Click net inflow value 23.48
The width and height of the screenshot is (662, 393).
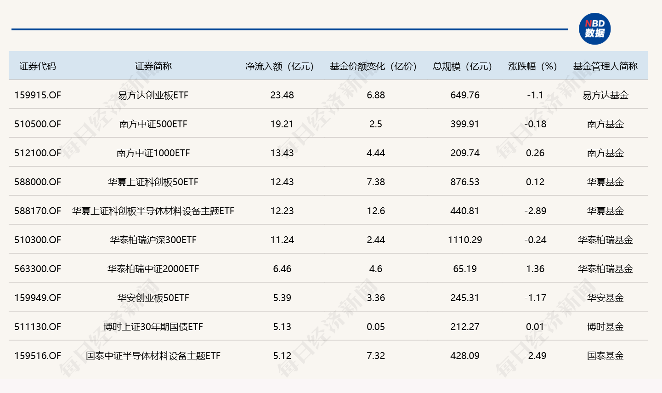(282, 95)
